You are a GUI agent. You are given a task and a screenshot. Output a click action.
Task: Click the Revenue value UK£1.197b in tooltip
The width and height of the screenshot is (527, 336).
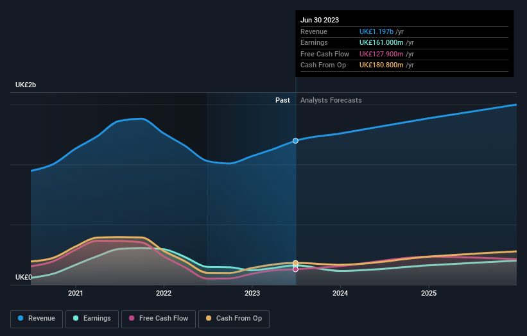click(376, 31)
